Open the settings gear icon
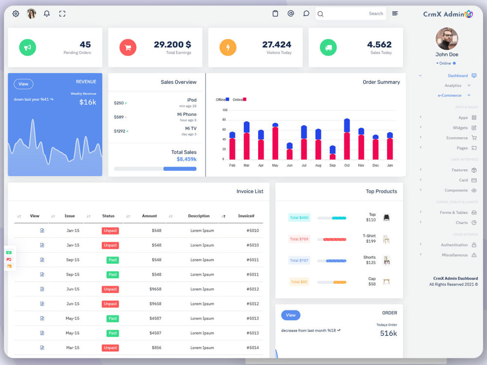Screen dimensions: 487x365 pos(15,13)
